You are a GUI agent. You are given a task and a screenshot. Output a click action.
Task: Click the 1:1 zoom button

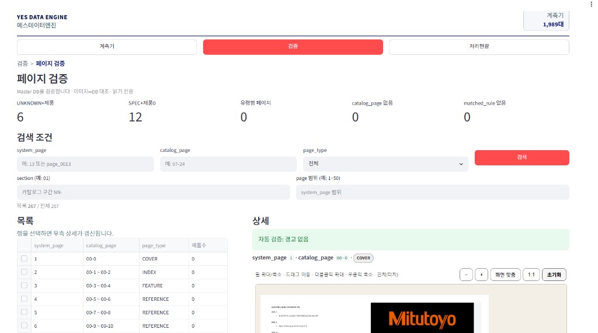531,275
